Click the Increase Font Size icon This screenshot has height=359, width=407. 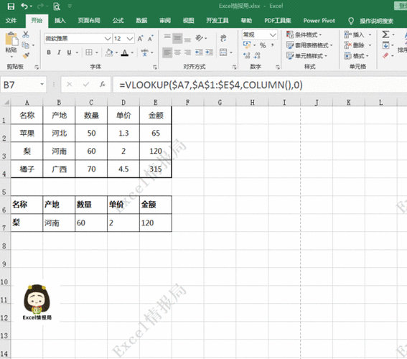click(140, 39)
